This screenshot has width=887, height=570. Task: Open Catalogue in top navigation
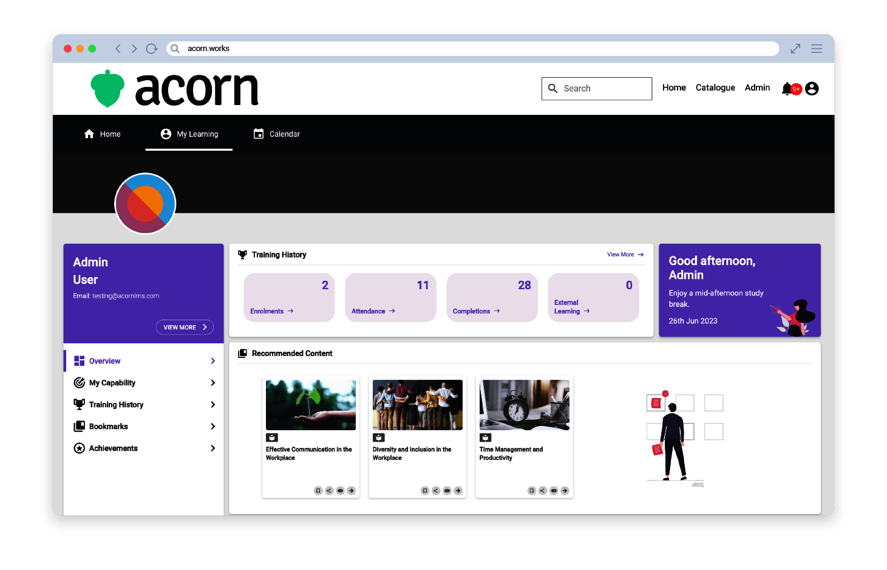click(715, 88)
